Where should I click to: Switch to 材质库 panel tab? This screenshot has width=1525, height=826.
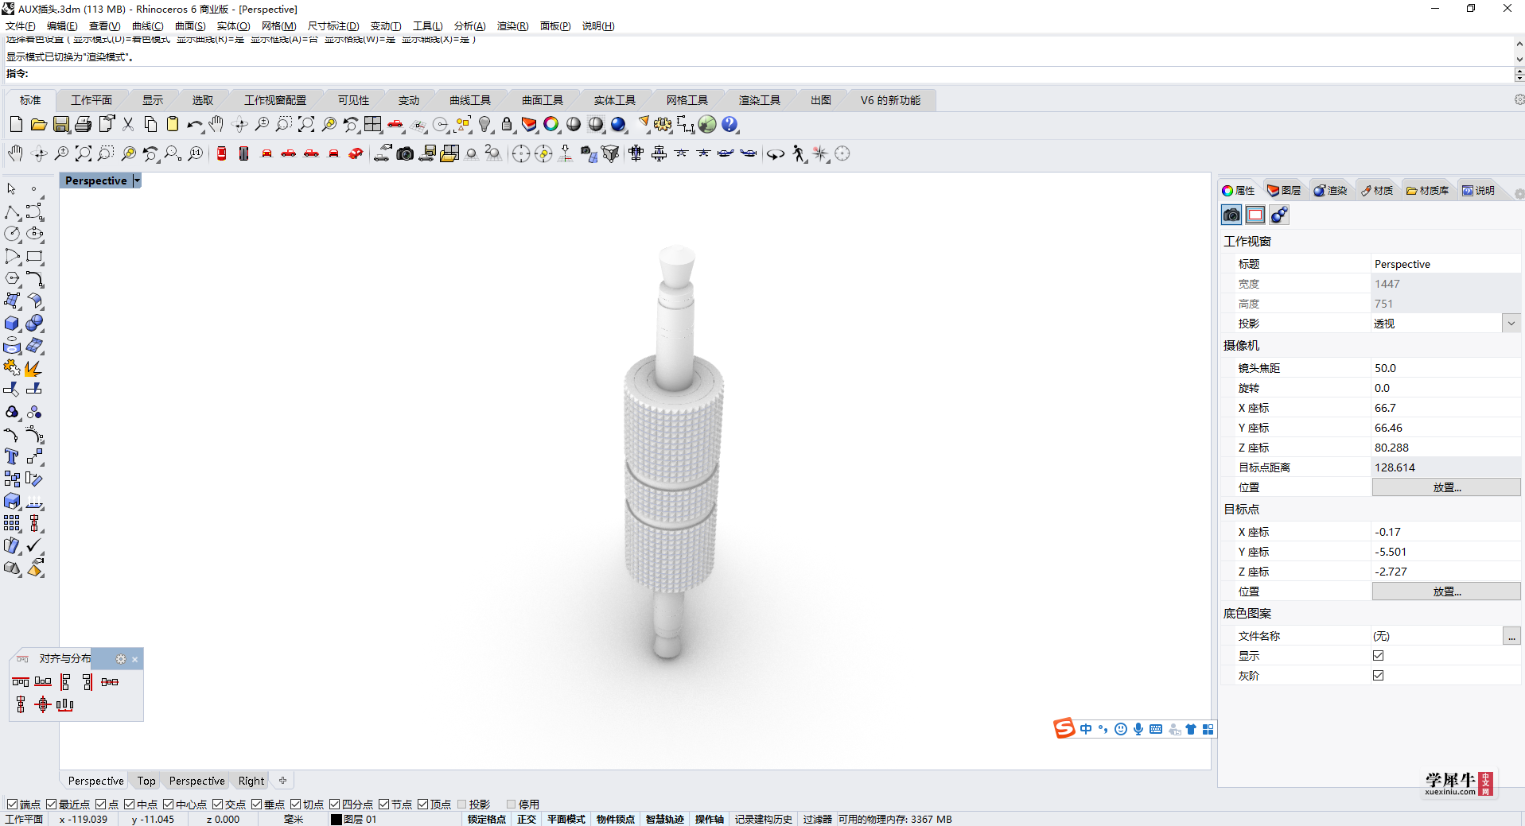coord(1428,191)
